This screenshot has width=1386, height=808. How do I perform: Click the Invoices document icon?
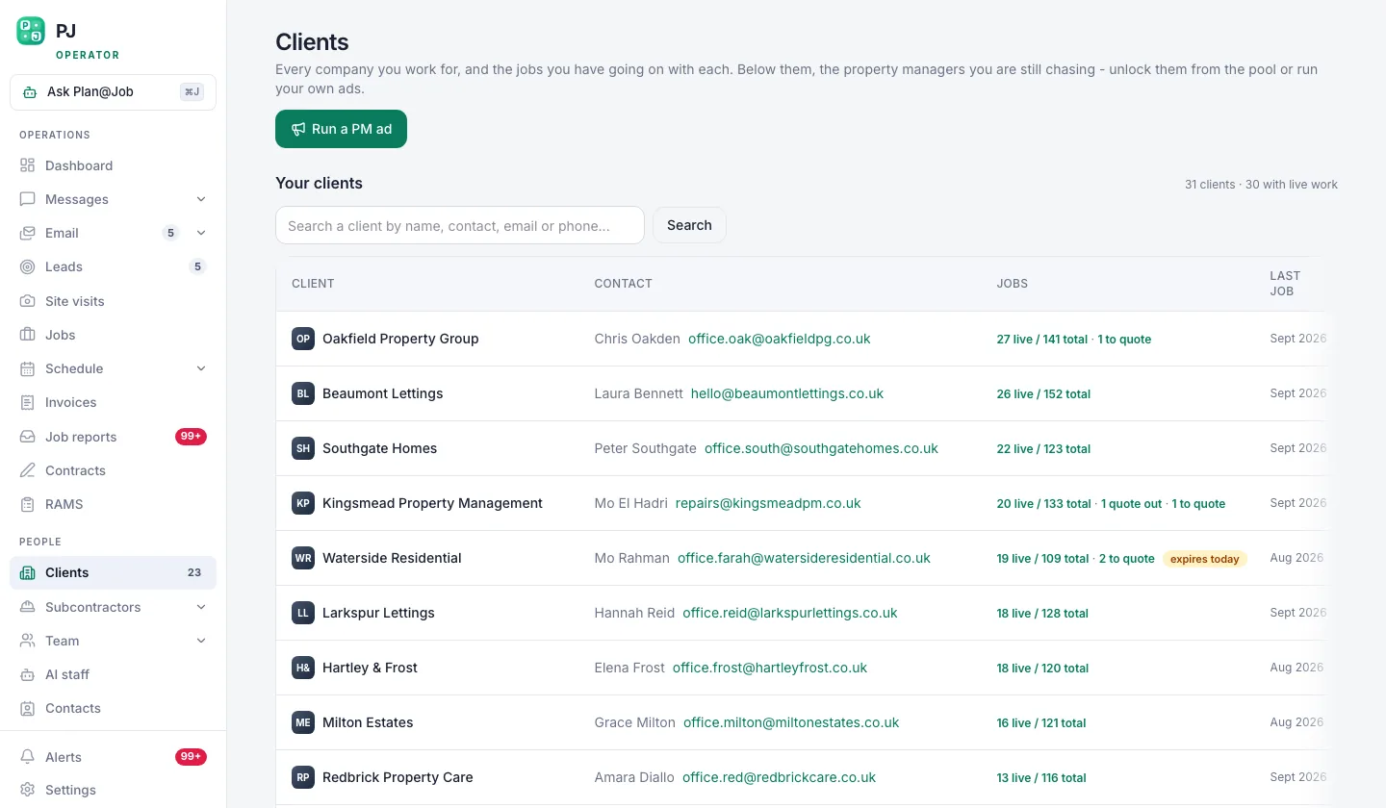[x=27, y=402]
